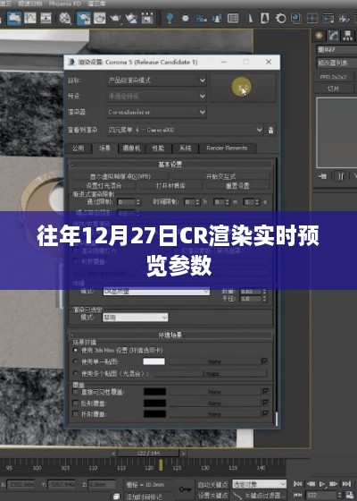Click the Render Setup dialog scrollbar
Viewport: 357px width, 501px height.
(x=277, y=291)
